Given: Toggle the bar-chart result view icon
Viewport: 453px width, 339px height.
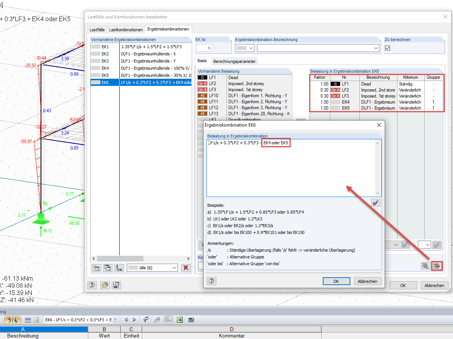Looking at the screenshot, I should [x=168, y=320].
